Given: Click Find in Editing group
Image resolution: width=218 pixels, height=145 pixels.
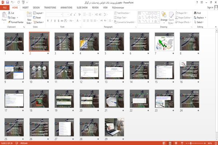Looking at the screenshot, I should pos(197,13).
